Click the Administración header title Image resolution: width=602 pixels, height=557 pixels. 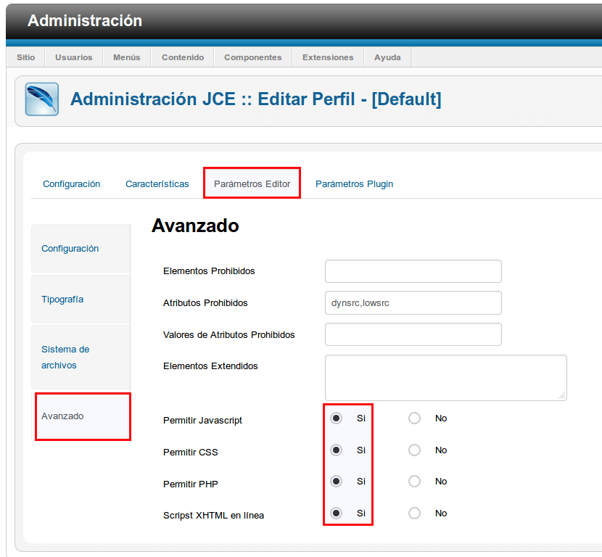pos(85,21)
